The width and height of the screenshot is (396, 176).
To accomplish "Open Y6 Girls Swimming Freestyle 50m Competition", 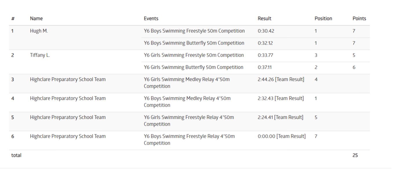I will pyautogui.click(x=194, y=55).
